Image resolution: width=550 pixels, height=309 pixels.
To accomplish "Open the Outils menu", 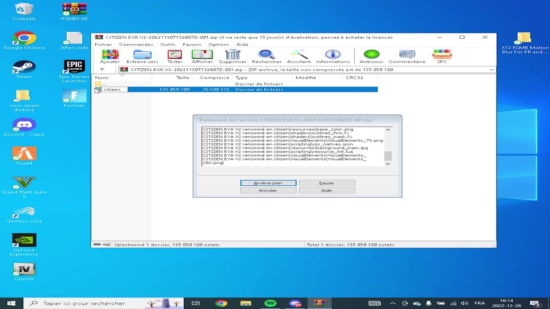I will click(x=168, y=44).
